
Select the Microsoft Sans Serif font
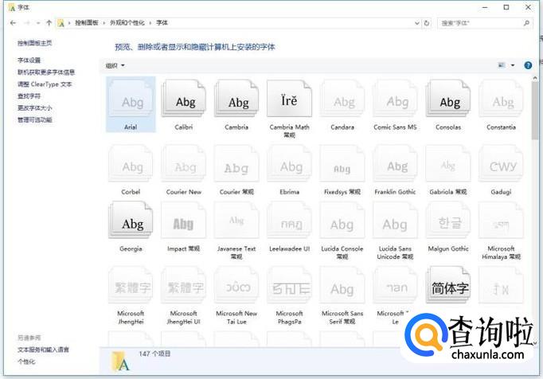(x=342, y=285)
